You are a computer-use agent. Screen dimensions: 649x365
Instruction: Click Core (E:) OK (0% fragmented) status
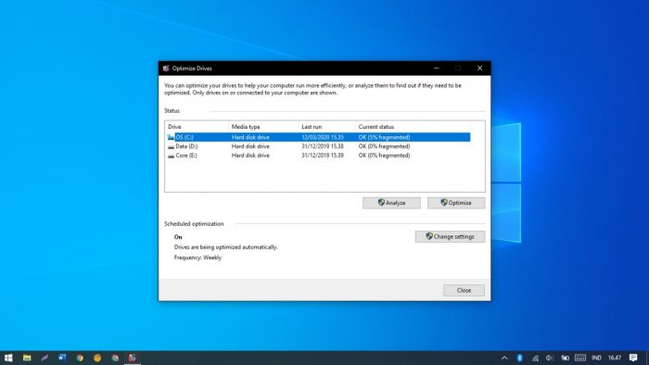384,156
